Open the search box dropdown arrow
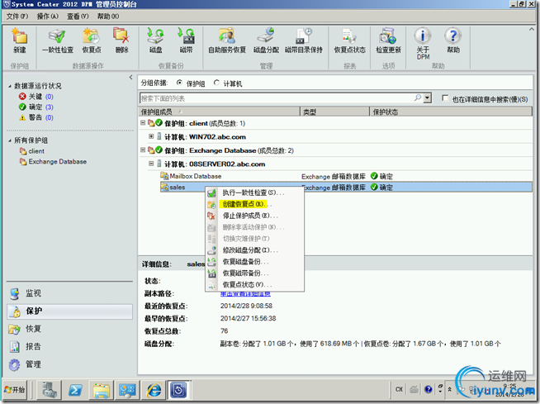 point(427,97)
